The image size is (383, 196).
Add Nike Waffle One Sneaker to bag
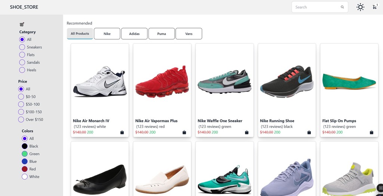247,132
